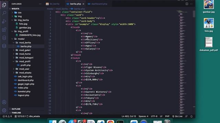Click the dbs_wisata database status item

(33, 116)
